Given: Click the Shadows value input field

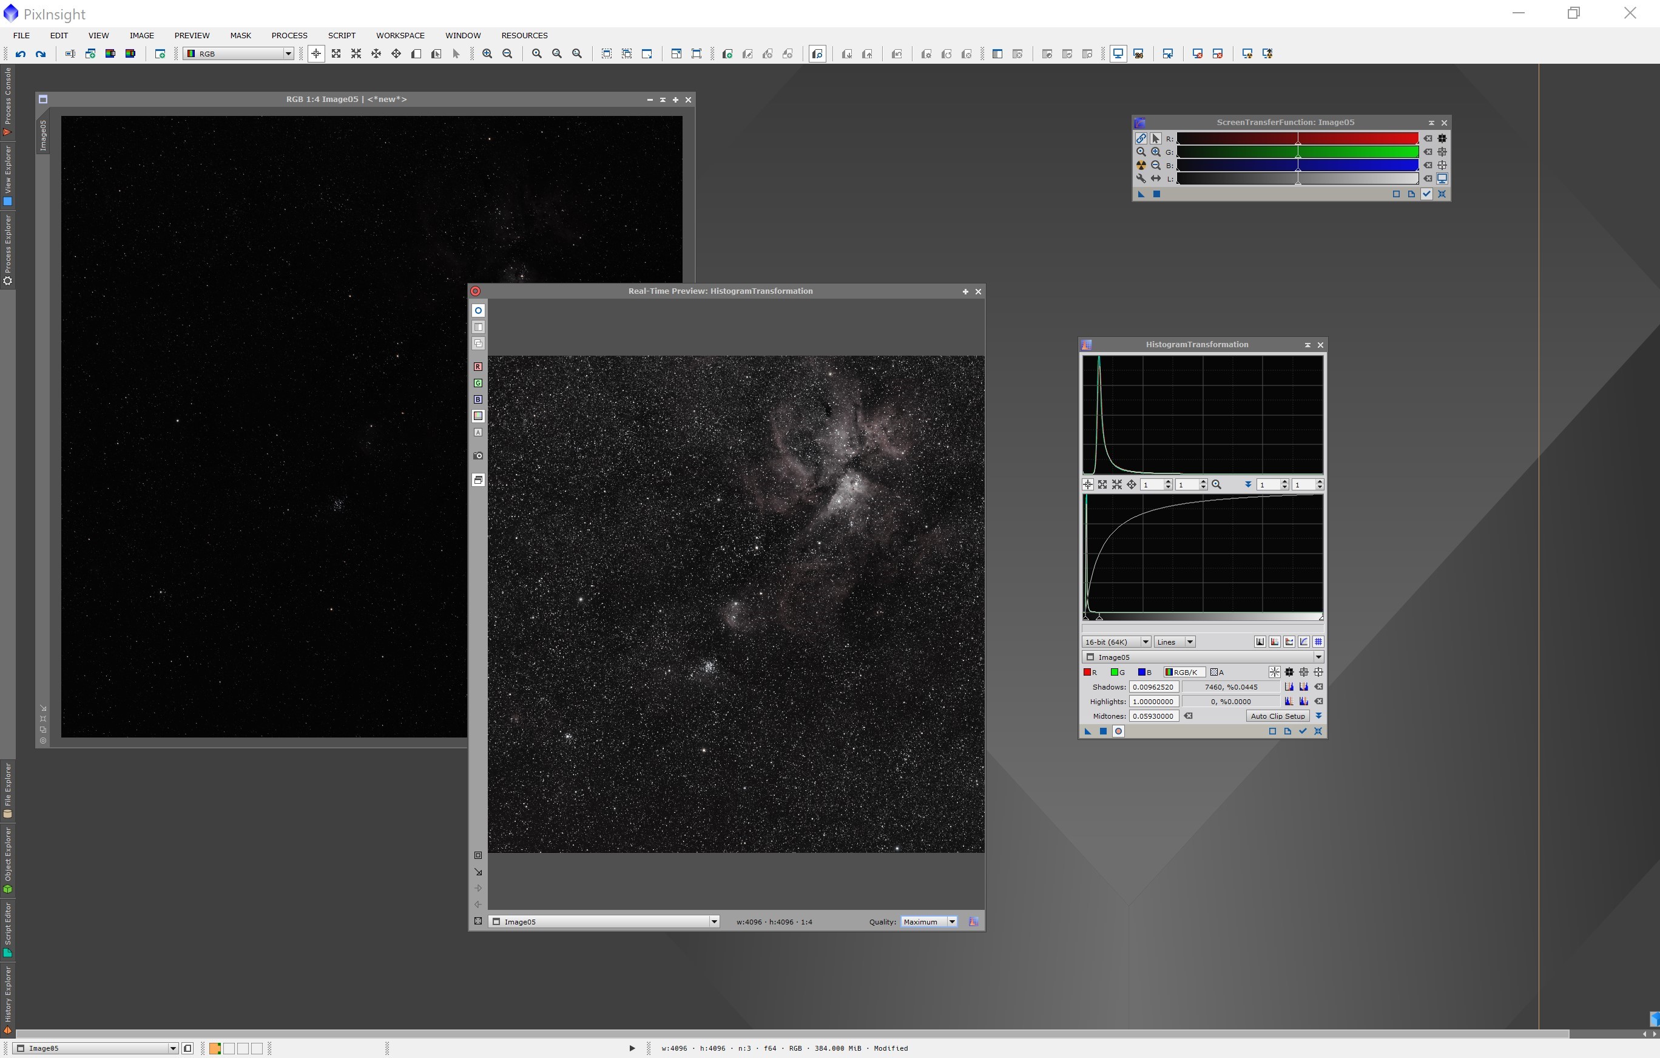Looking at the screenshot, I should click(x=1153, y=687).
